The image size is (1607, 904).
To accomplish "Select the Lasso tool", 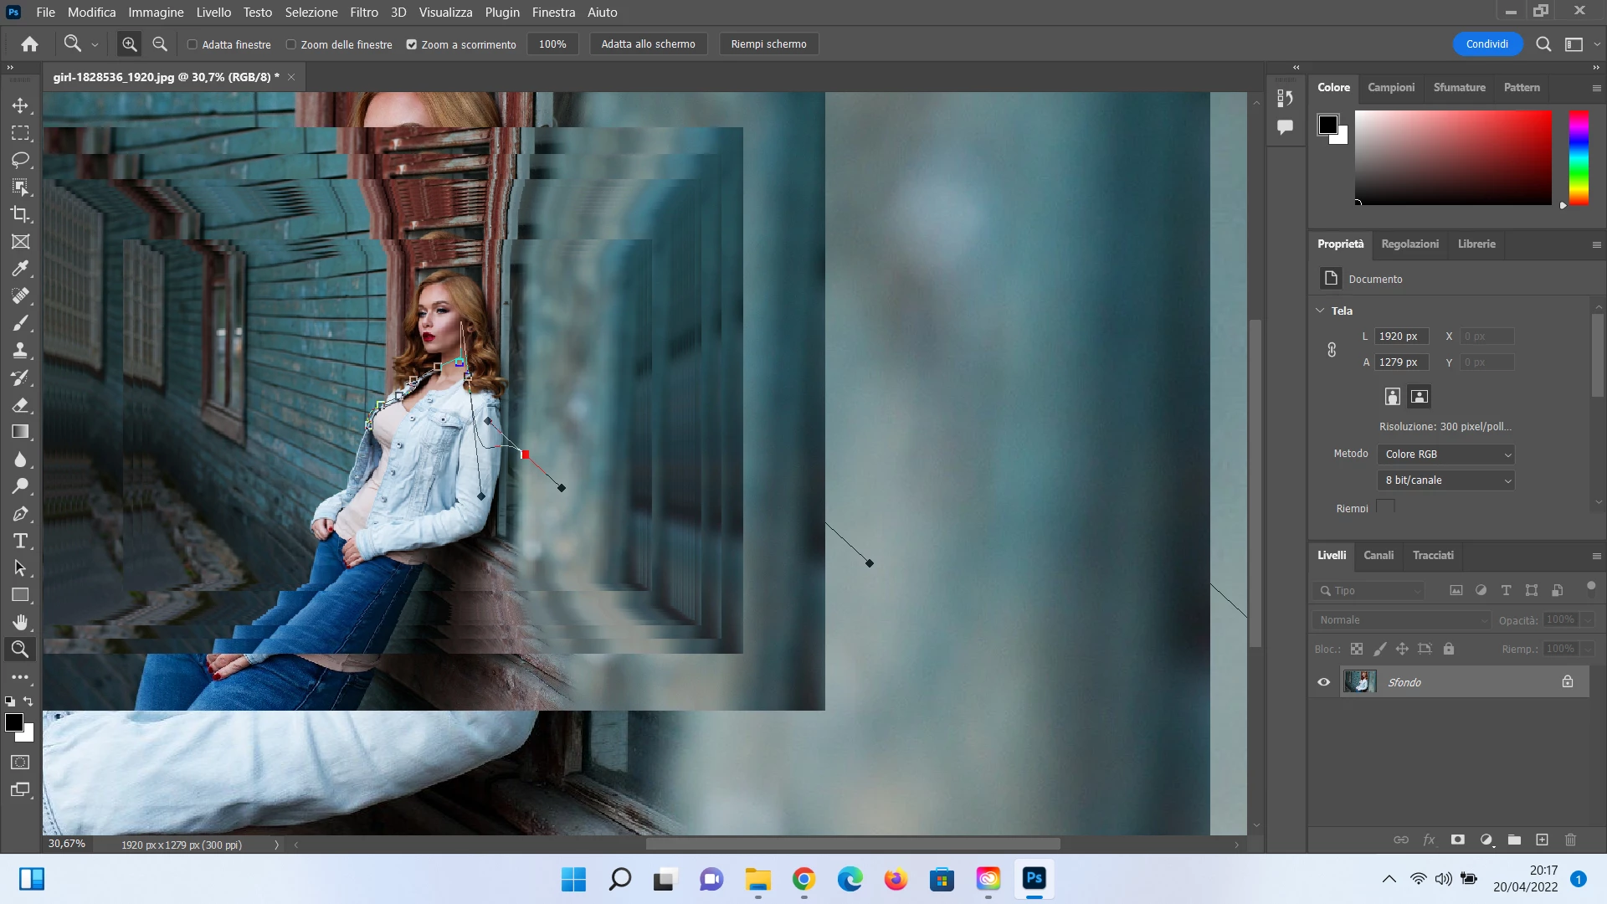I will (x=20, y=160).
